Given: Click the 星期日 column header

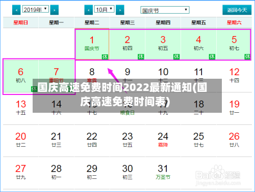Looking at the screenshot, I should (x=21, y=22).
